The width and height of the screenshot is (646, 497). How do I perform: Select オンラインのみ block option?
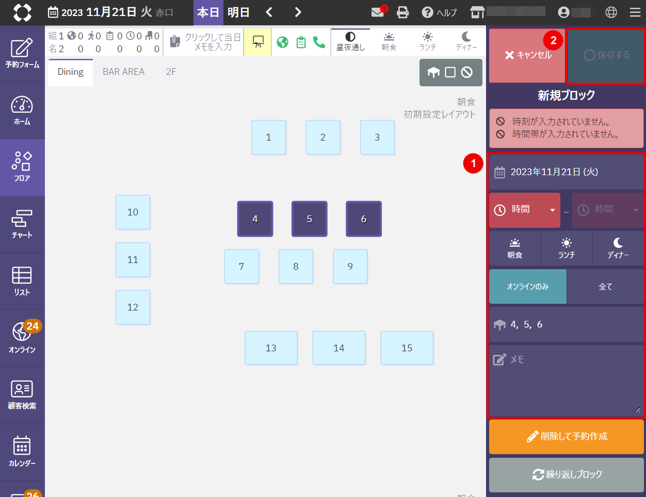[x=527, y=287]
